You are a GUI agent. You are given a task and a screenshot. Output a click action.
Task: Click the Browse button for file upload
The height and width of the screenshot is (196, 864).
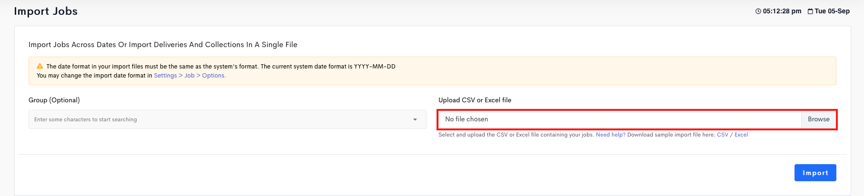(819, 119)
